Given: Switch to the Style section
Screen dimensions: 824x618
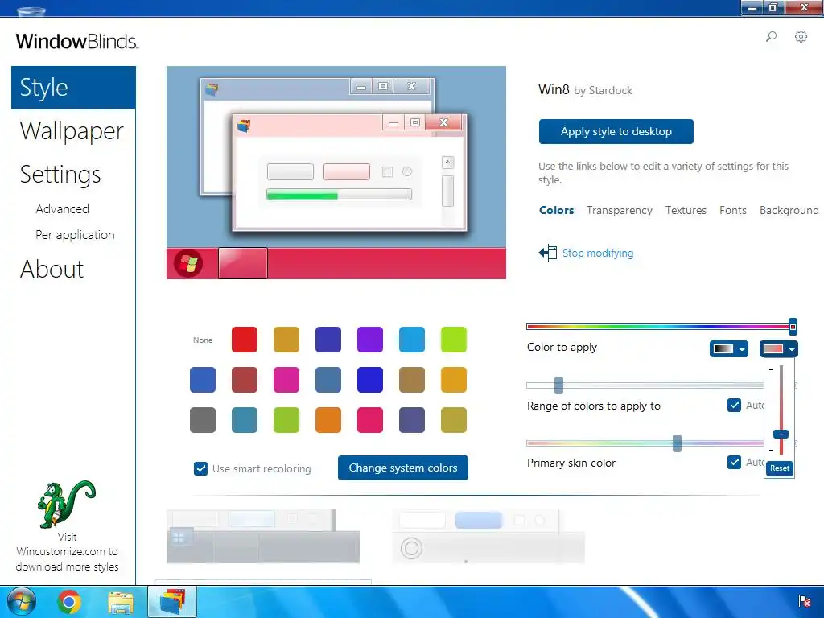Looking at the screenshot, I should click(73, 88).
